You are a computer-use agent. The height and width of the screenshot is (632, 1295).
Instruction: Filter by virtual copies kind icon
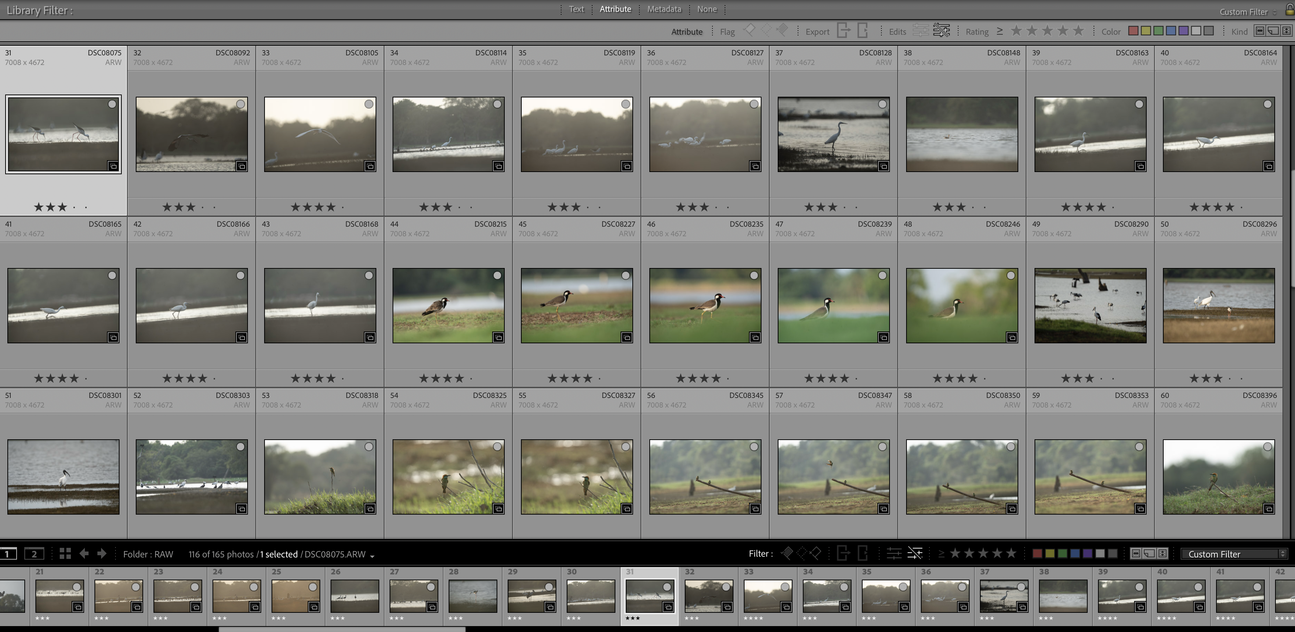(1273, 31)
